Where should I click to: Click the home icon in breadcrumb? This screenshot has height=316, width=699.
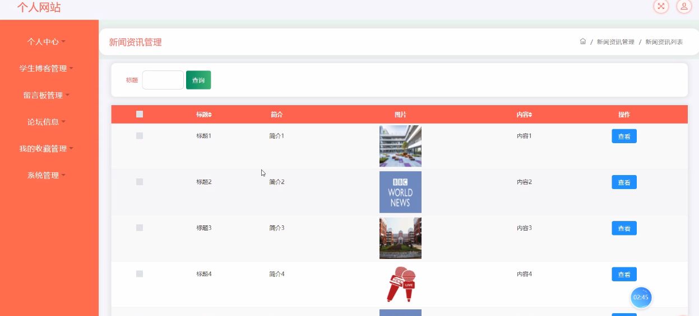click(583, 41)
